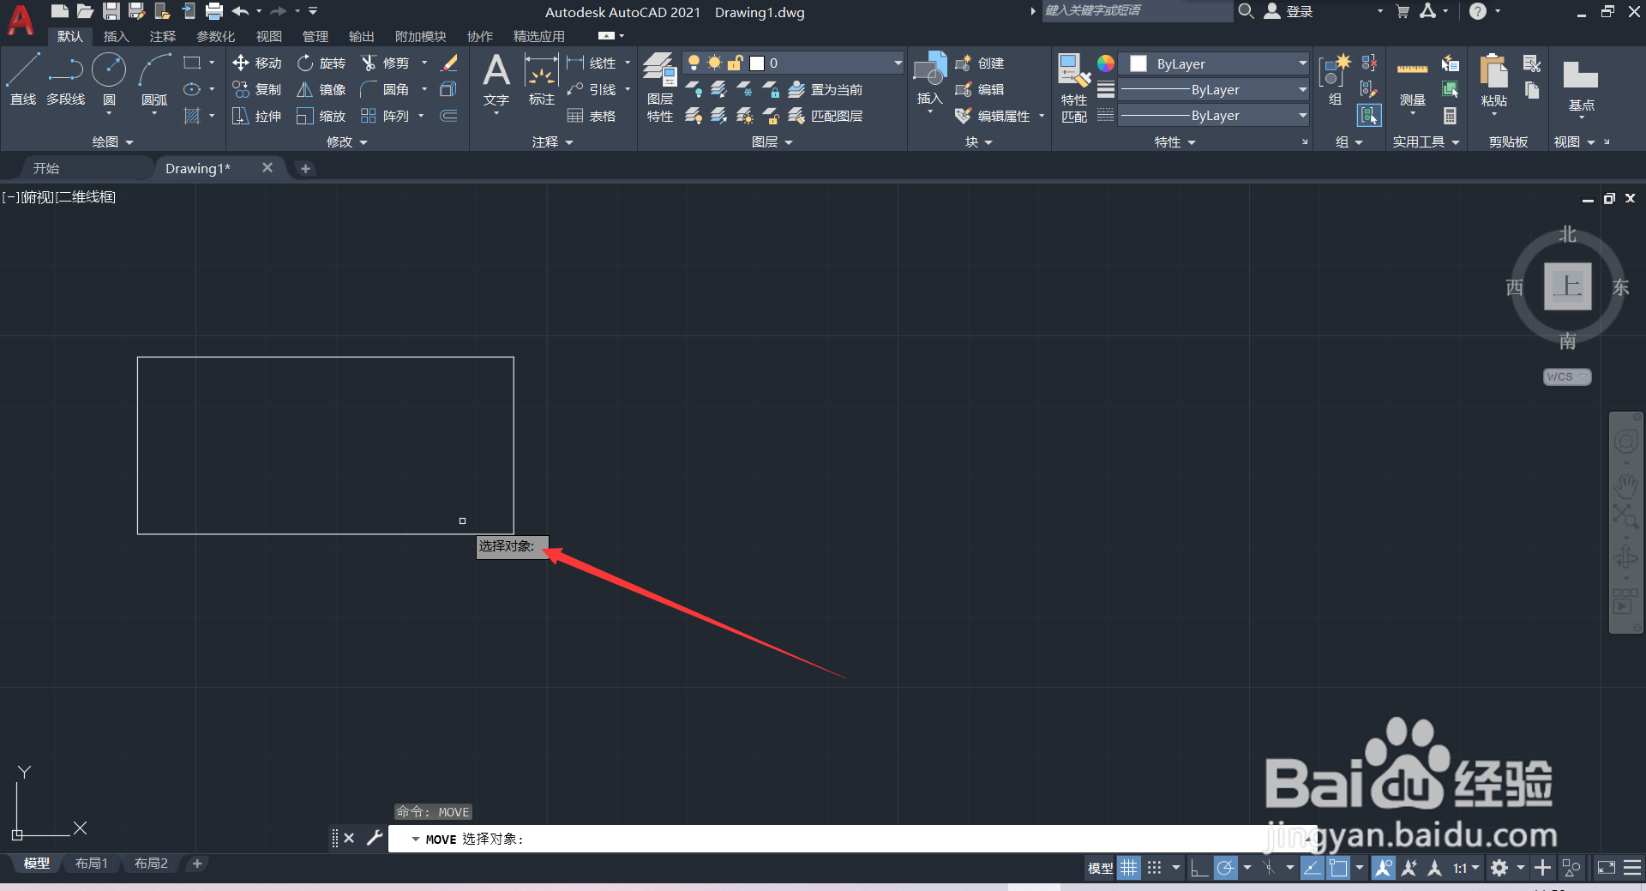Viewport: 1646px width, 891px height.
Task: Toggle annotation objects visibility in status bar
Action: tap(1383, 868)
